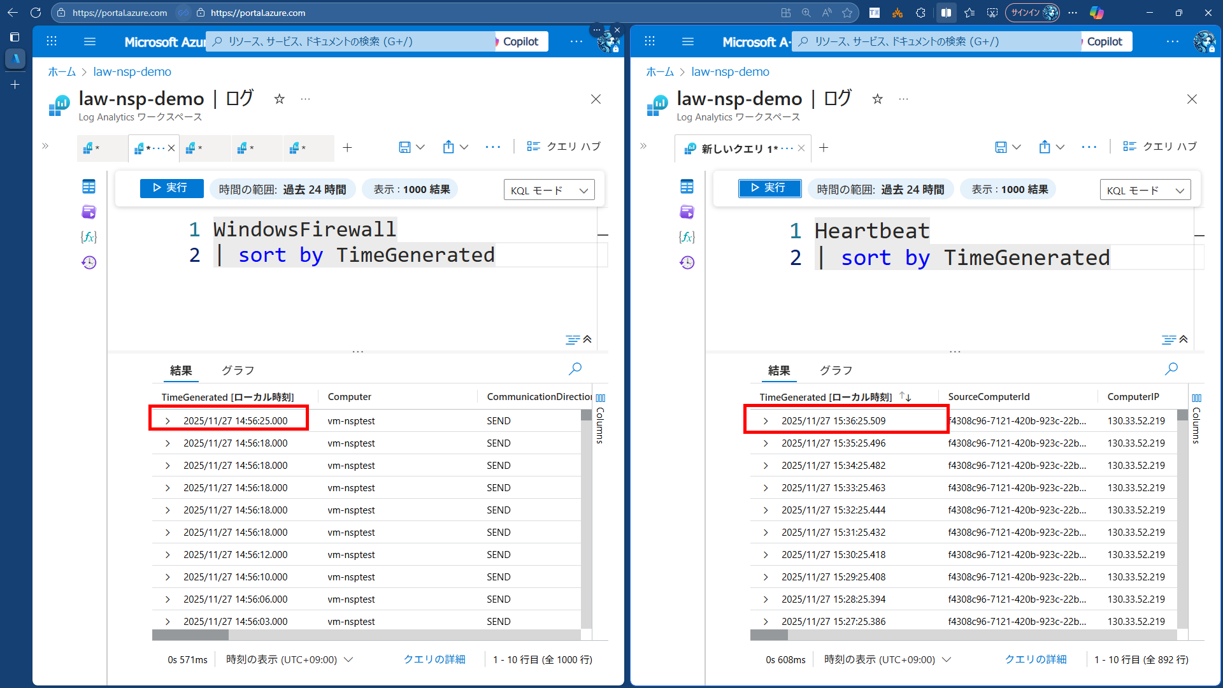The height and width of the screenshot is (688, 1223).
Task: Open the KQL モード dropdown
Action: pos(549,189)
